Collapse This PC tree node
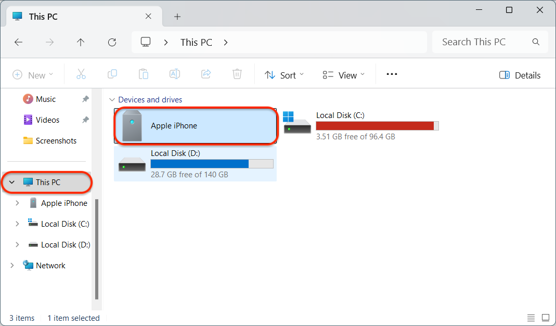Screen dimensions: 556x326 [12, 182]
